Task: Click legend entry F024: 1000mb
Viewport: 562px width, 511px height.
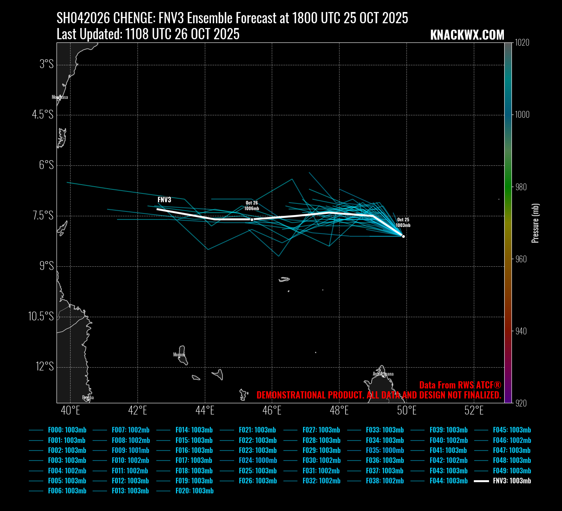Action: click(258, 461)
